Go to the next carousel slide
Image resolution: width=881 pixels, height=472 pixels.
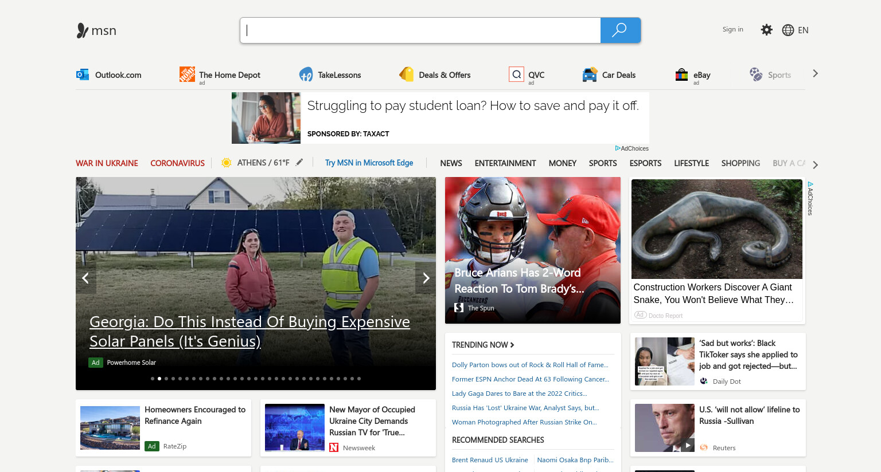426,278
